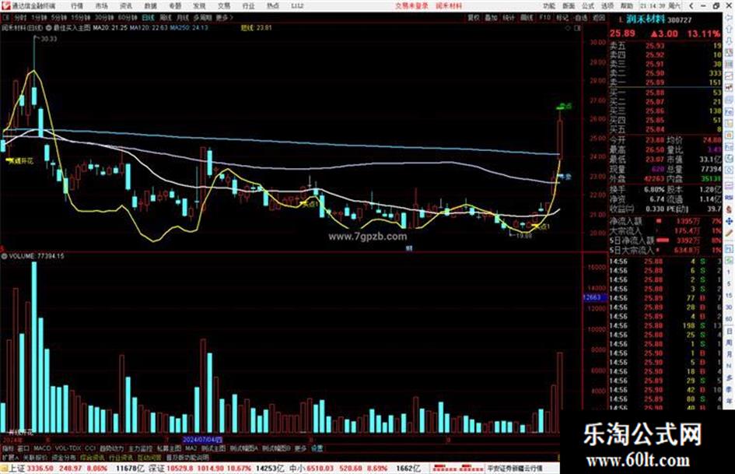Open the 资讯 menu

(x=126, y=5)
